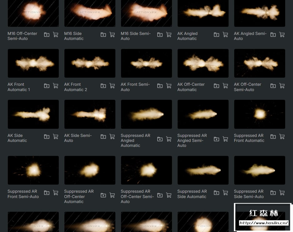Add Suppressed AR Angled Semi-Auto to cart

click(x=225, y=139)
